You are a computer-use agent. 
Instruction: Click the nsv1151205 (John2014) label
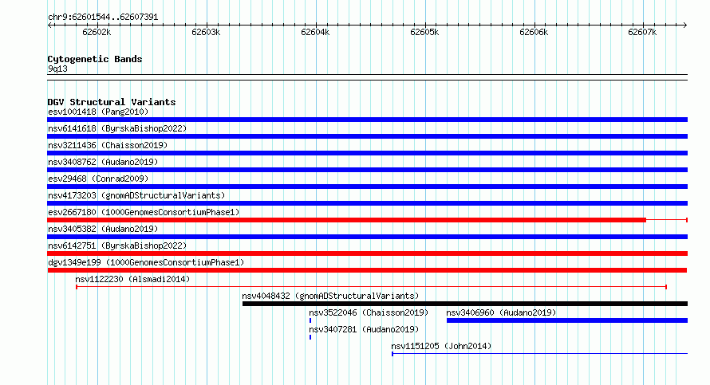(441, 346)
